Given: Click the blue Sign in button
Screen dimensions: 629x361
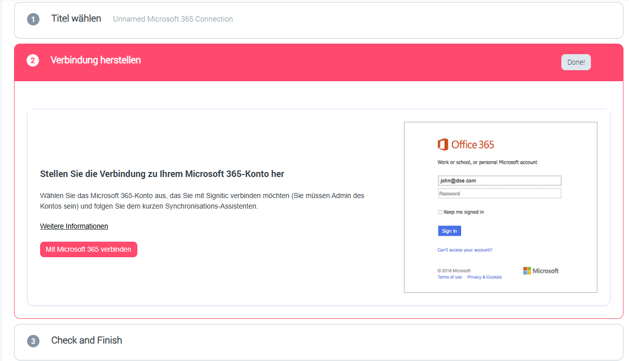Looking at the screenshot, I should (x=449, y=231).
